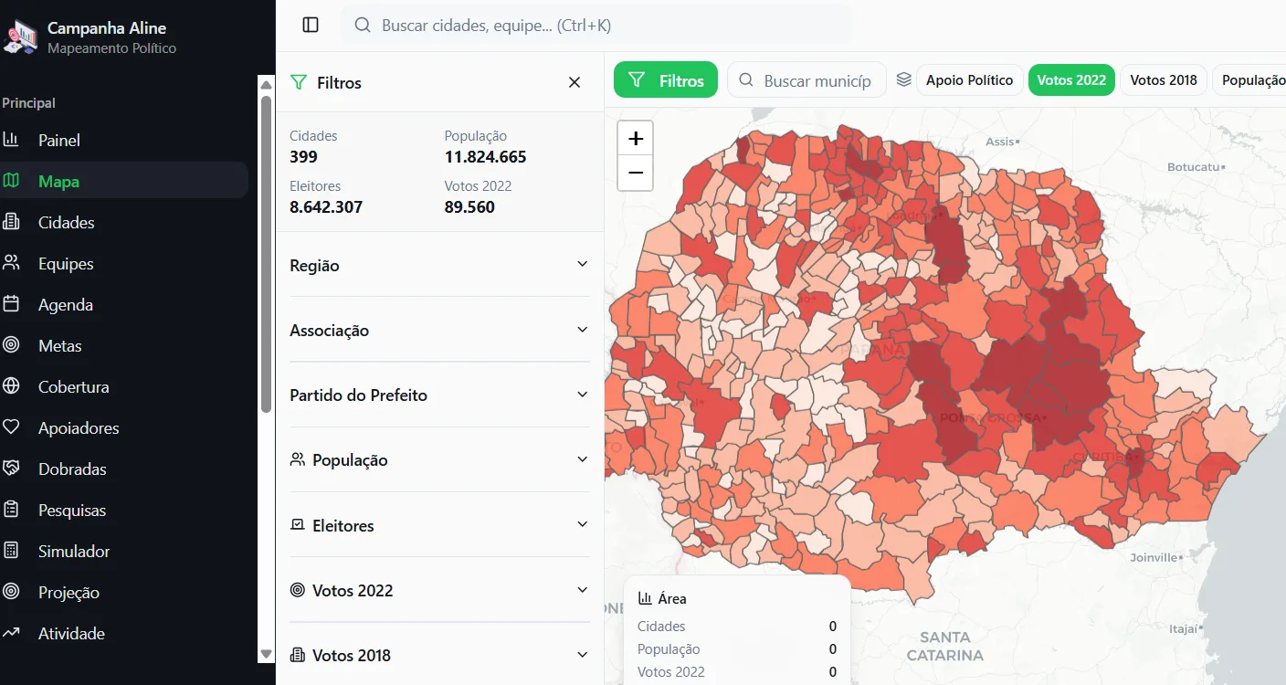
Task: Expand the Região filter section
Action: [439, 265]
